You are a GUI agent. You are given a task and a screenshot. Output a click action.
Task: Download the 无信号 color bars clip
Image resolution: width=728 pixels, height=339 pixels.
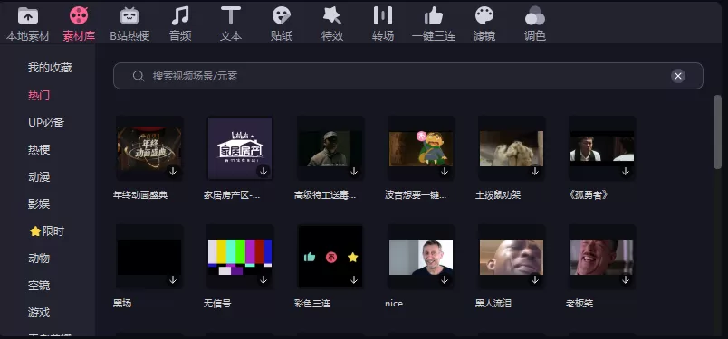(263, 279)
